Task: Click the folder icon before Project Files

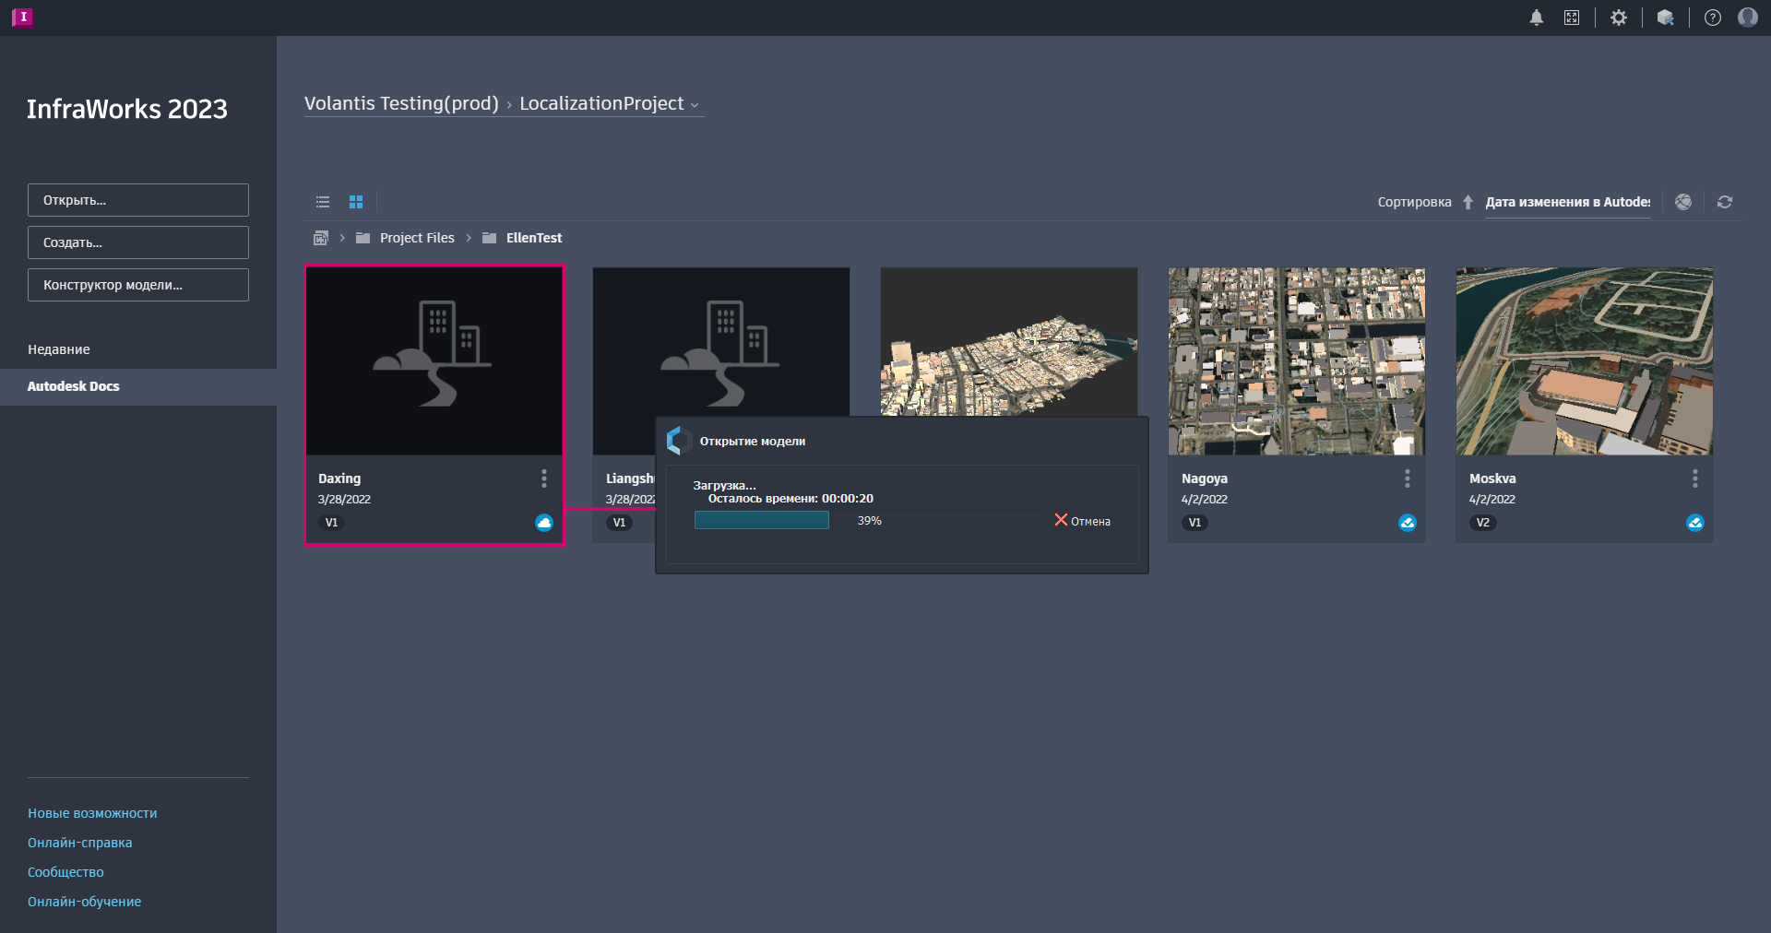Action: point(363,238)
